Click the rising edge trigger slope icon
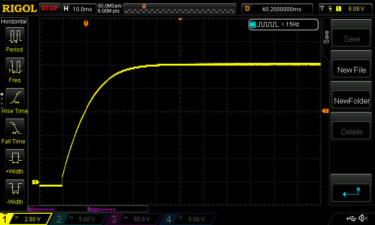Screen dimensions: 375x225 point(330,9)
